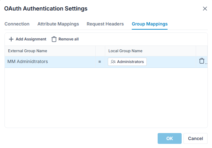Confirm the settings with the OK button
This screenshot has width=212, height=148.
coord(169,138)
